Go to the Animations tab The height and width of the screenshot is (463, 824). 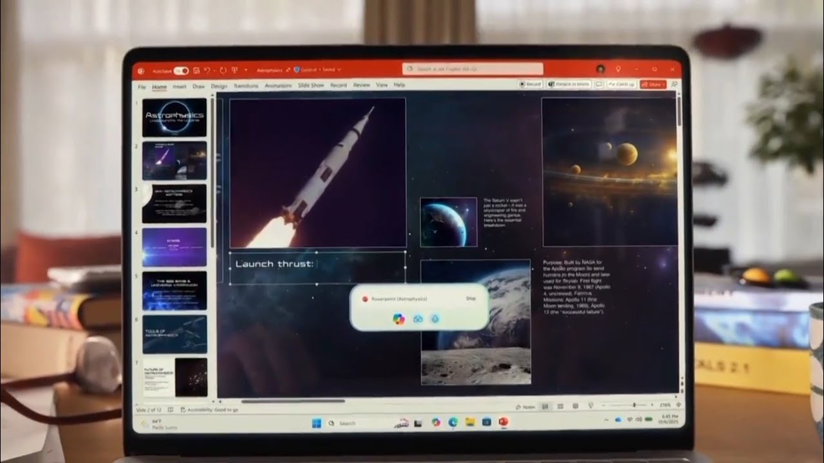(x=278, y=86)
